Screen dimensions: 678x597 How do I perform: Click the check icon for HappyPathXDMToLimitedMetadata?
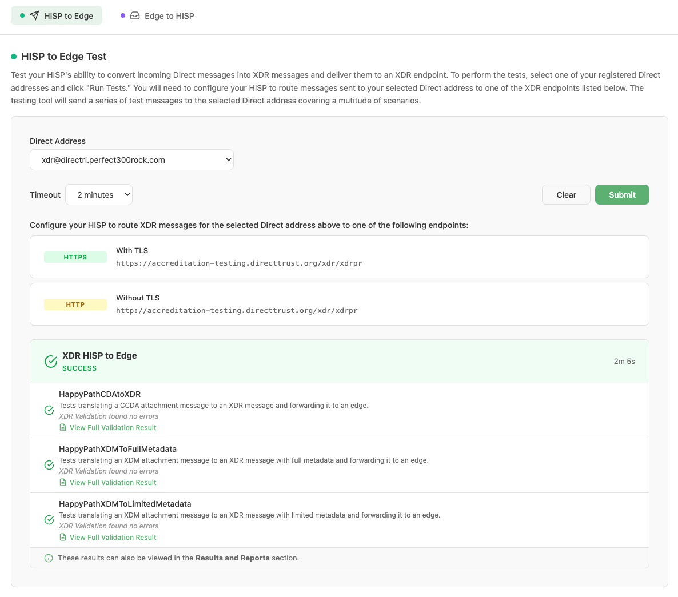[x=49, y=520]
